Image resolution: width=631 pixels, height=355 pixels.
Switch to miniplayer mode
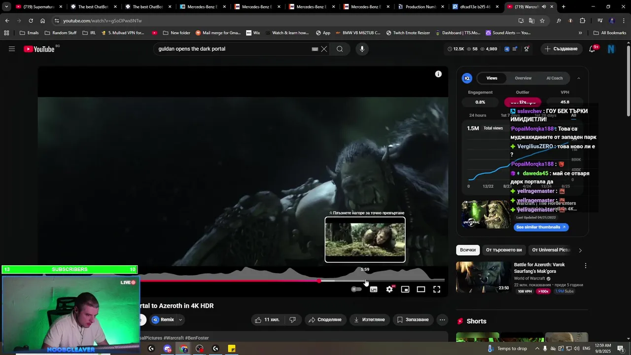click(405, 289)
